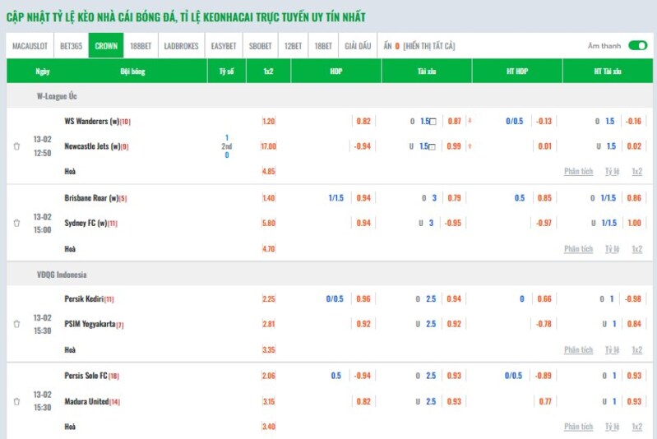This screenshot has width=657, height=439.
Task: Click the trash icon for Brisbane Roar match
Action: 16,223
